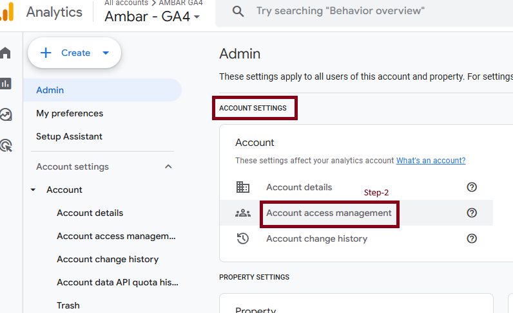Select Account data API quota history in sidebar
The width and height of the screenshot is (513, 313).
117,282
